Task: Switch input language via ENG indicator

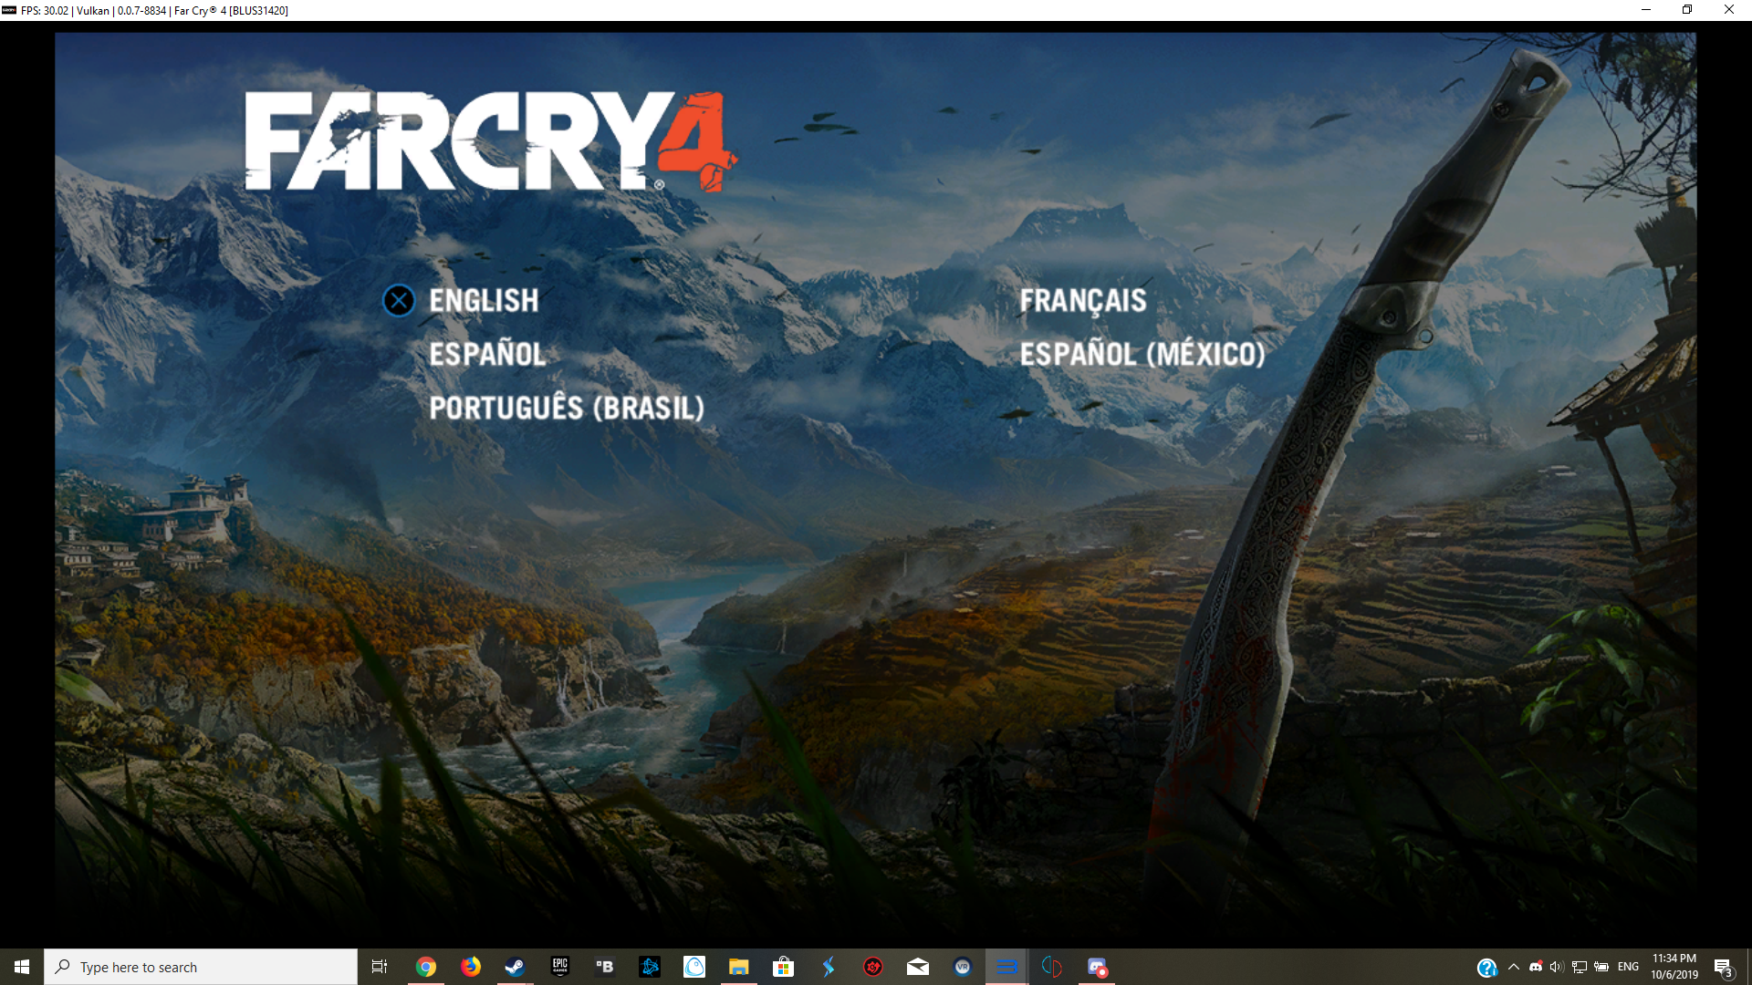Action: click(1628, 967)
